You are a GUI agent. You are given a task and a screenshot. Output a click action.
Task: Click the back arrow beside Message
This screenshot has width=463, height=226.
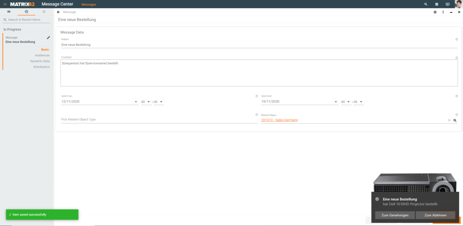pos(59,12)
